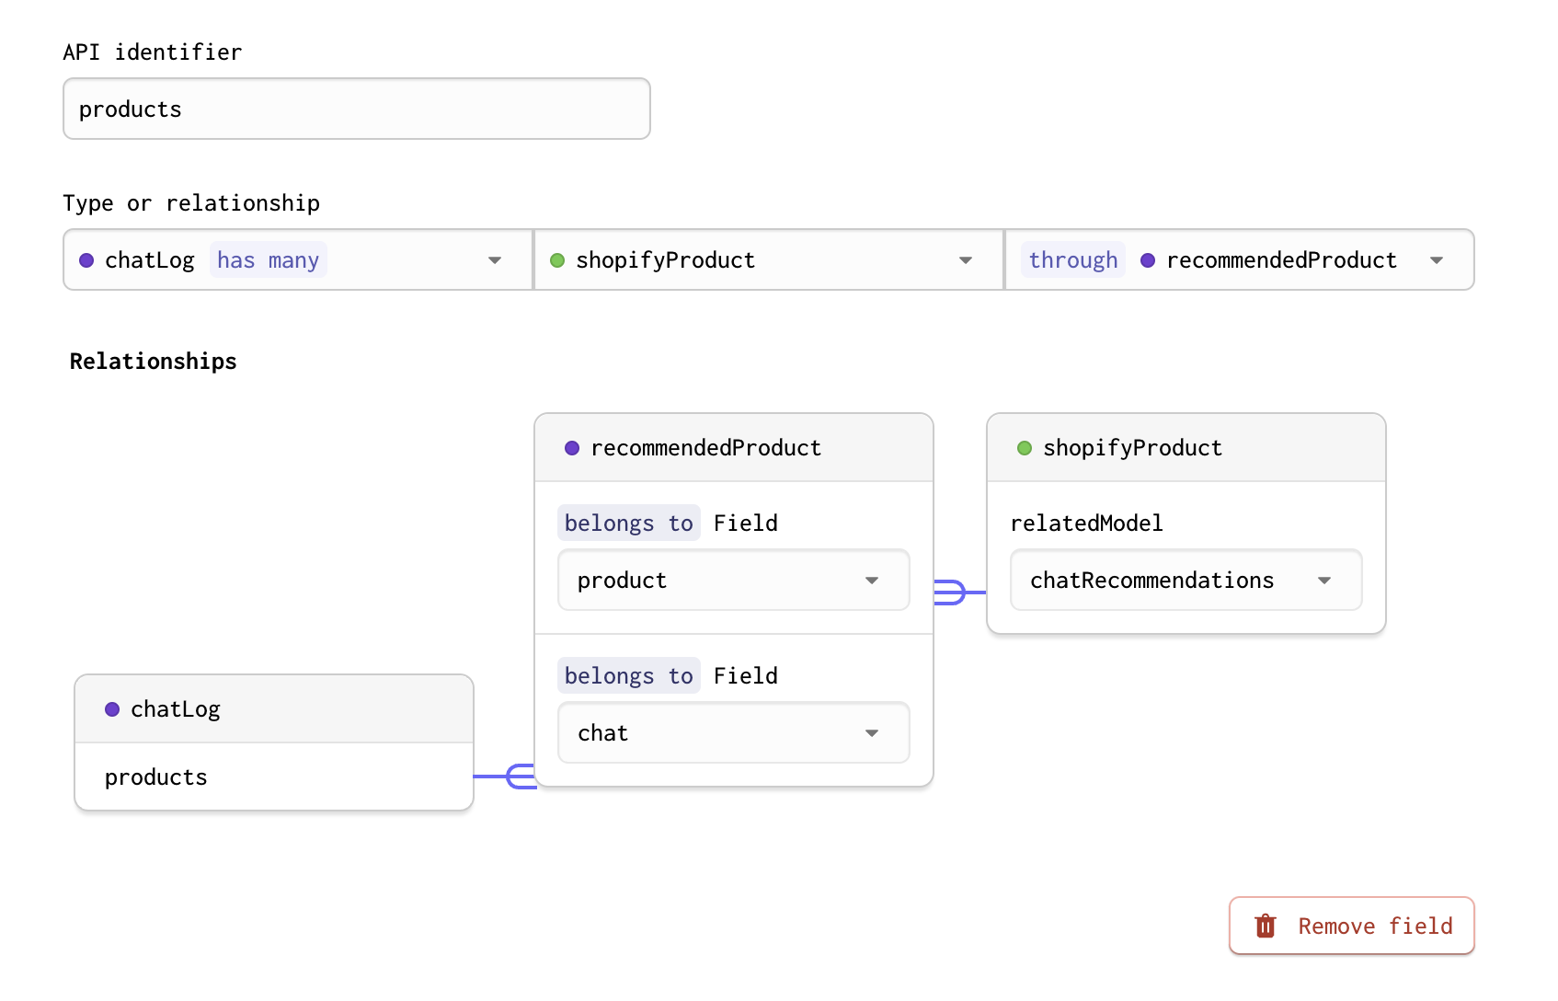Click the chatLog card header
1558x1001 pixels.
coord(274,708)
